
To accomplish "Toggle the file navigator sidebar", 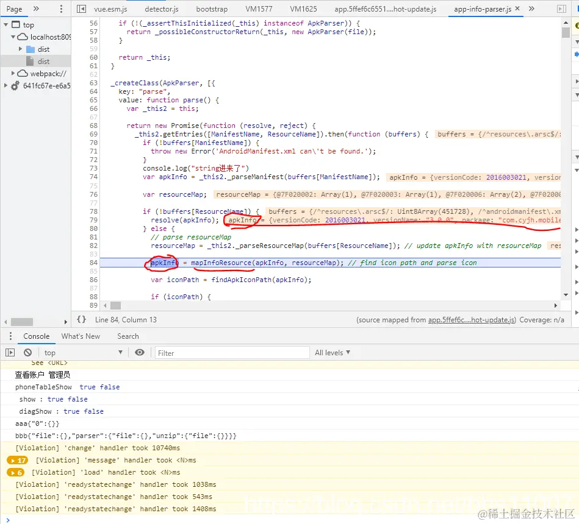I will pyautogui.click(x=81, y=9).
